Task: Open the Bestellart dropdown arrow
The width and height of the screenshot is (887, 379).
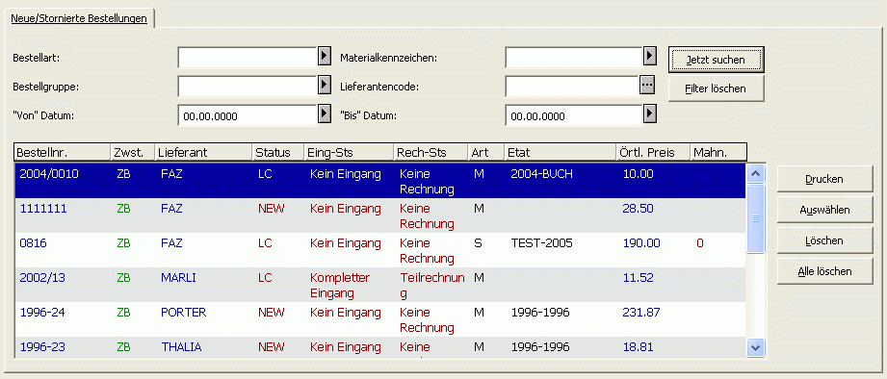Action: click(x=324, y=56)
